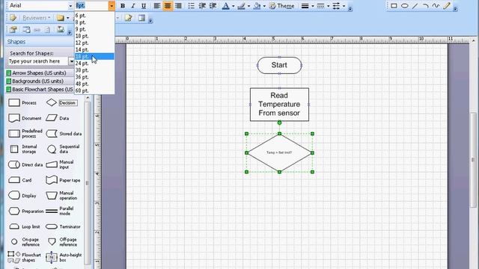The image size is (479, 269).
Task: Choose 36 pt. font size
Action: [x=94, y=77]
